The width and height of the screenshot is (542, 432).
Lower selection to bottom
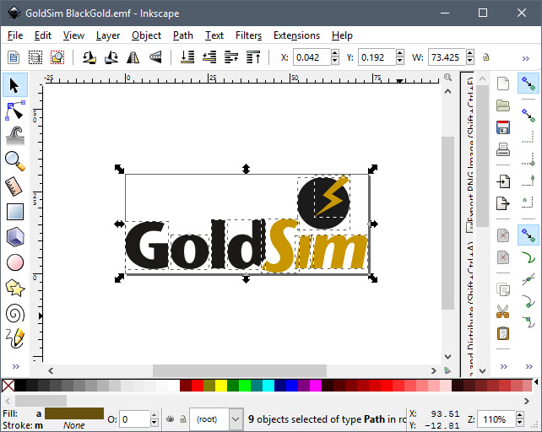pyautogui.click(x=187, y=57)
